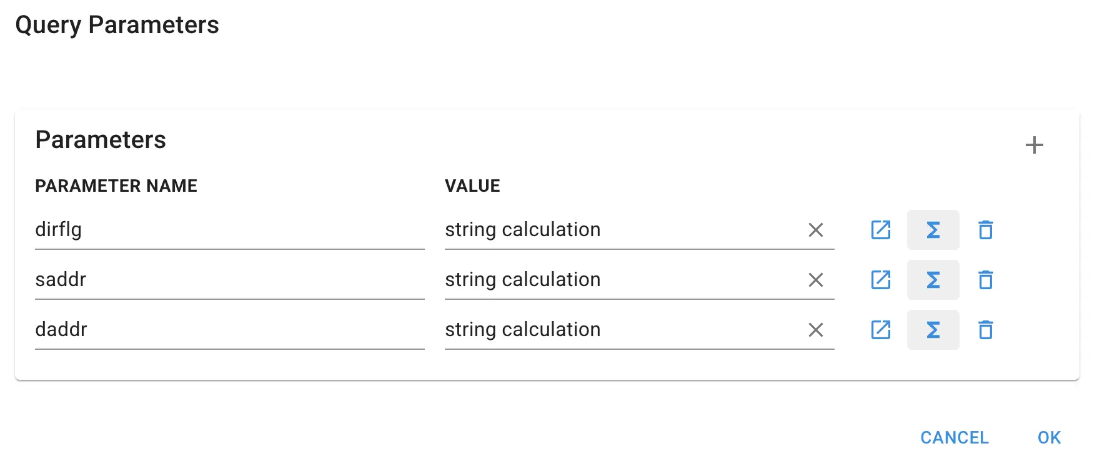Screen dimensions: 1102x456
Task: Clear the dirflg value with the X
Action: coord(816,230)
